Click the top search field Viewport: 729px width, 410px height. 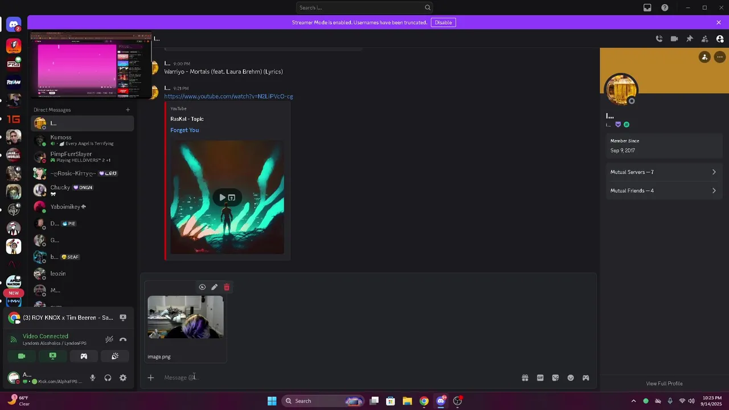(364, 7)
